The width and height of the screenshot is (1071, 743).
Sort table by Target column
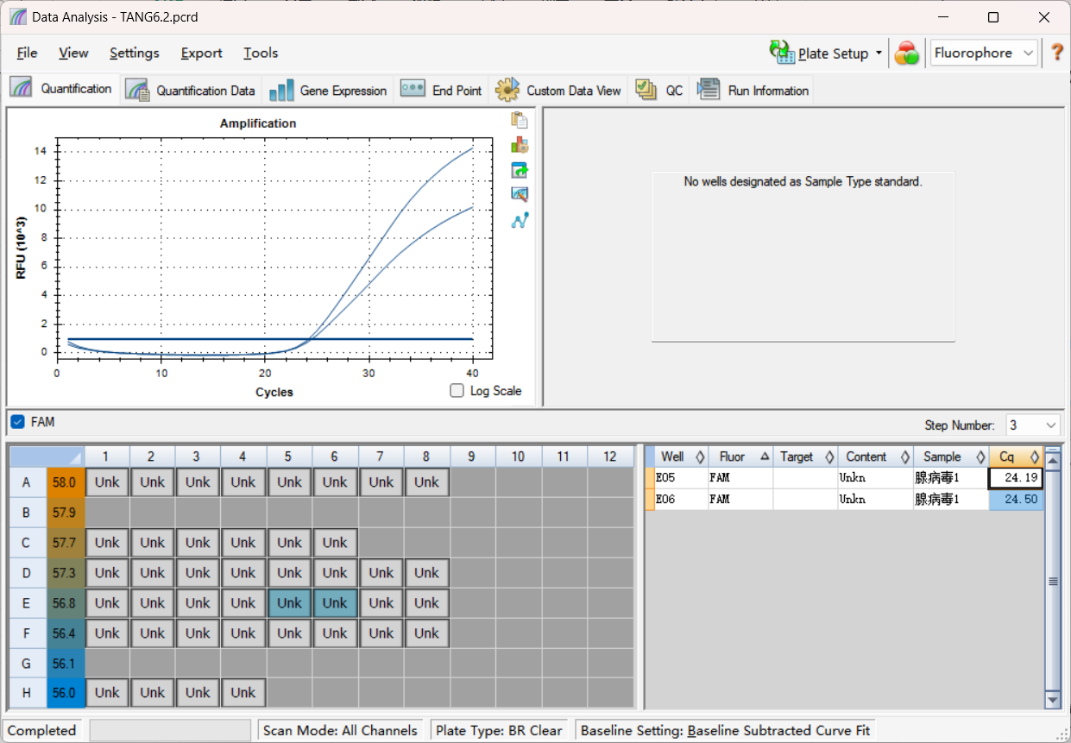tap(805, 457)
